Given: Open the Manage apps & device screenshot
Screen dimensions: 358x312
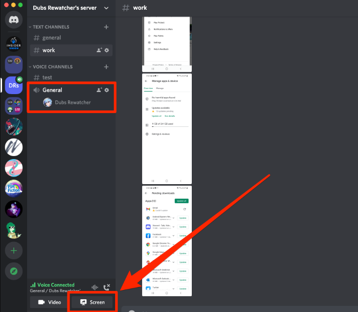Looking at the screenshot, I should (x=167, y=129).
